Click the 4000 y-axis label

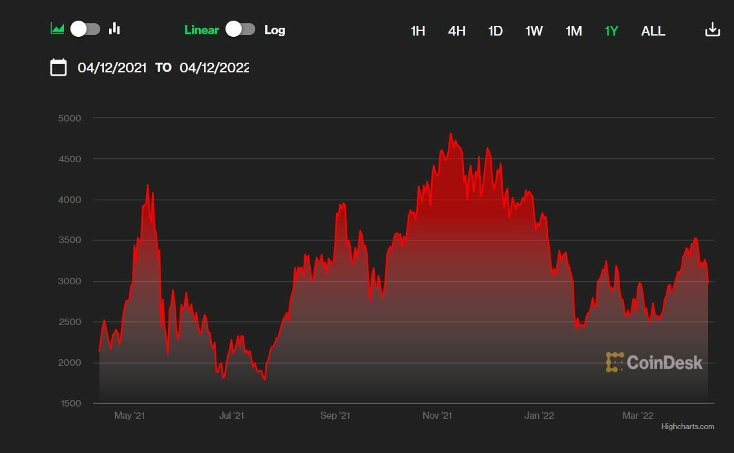pyautogui.click(x=69, y=200)
